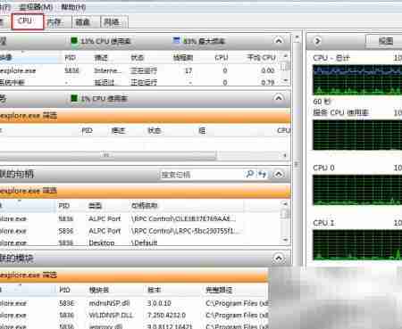Sort processes by 状态 column header

[138, 58]
